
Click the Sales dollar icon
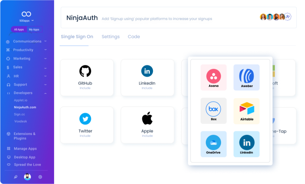[8, 67]
